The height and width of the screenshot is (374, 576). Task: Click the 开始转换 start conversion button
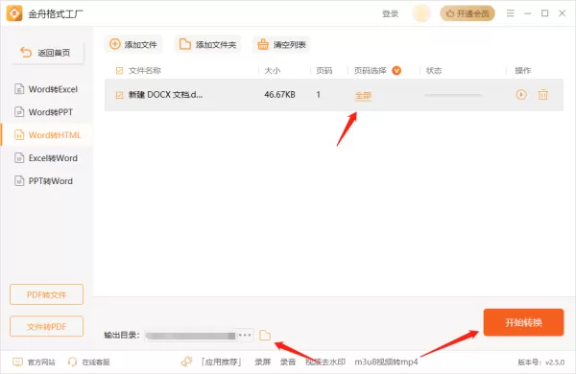[x=523, y=322]
